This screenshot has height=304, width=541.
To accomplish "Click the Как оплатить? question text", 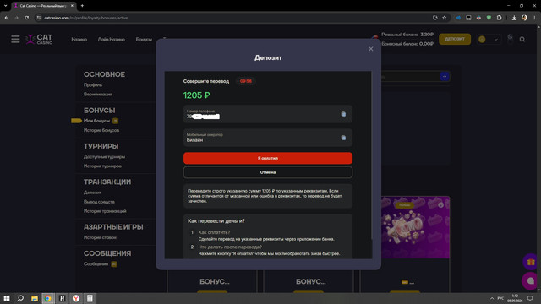I will click(x=214, y=232).
